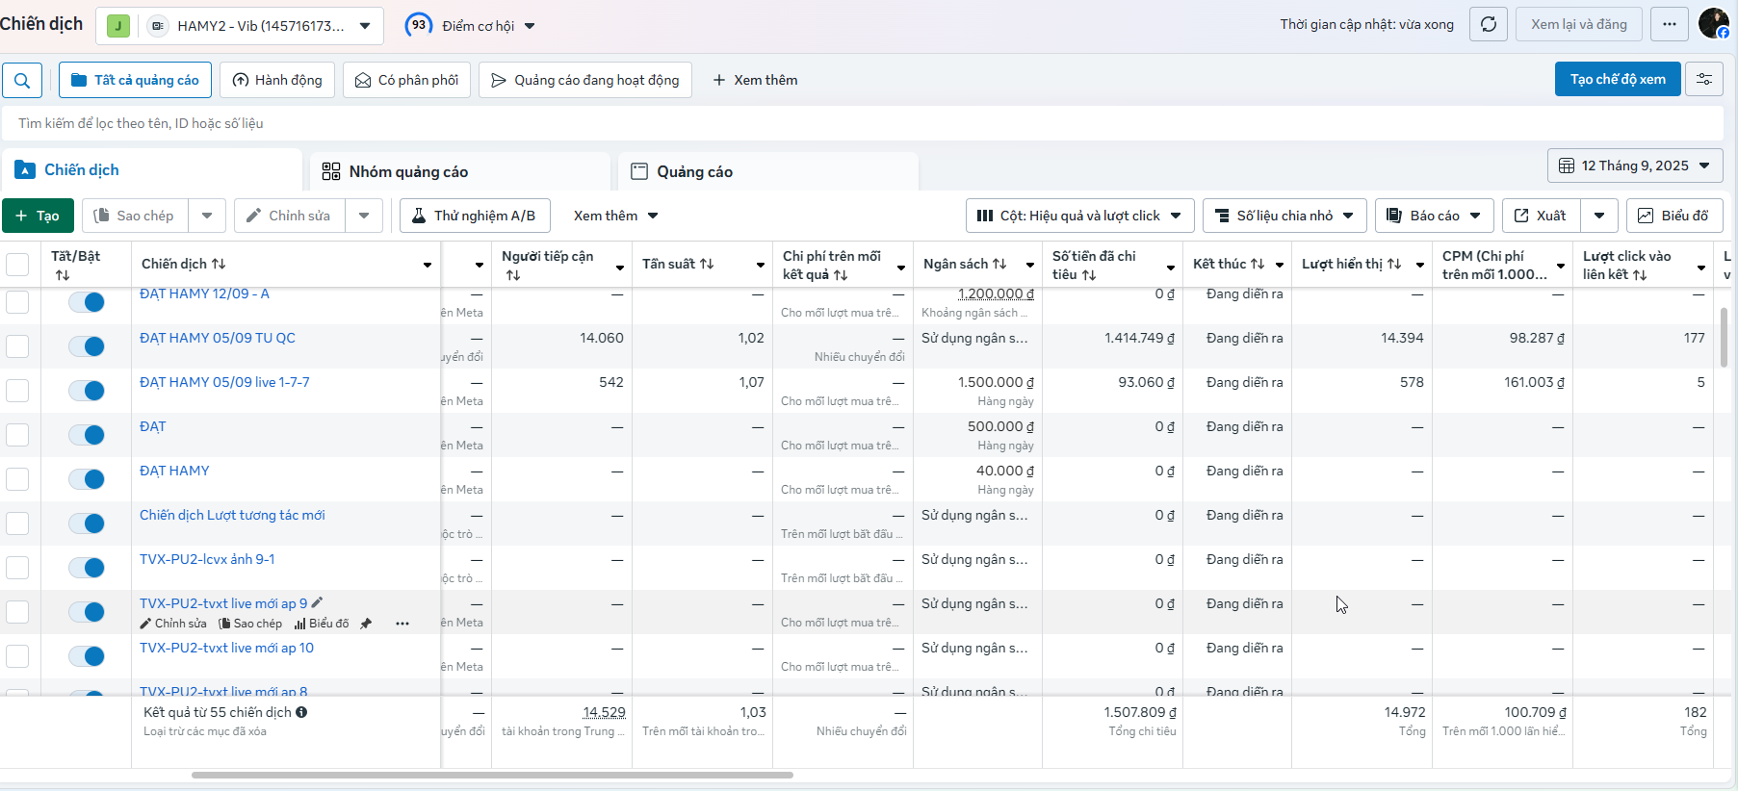Select Hành động filter

tap(277, 80)
